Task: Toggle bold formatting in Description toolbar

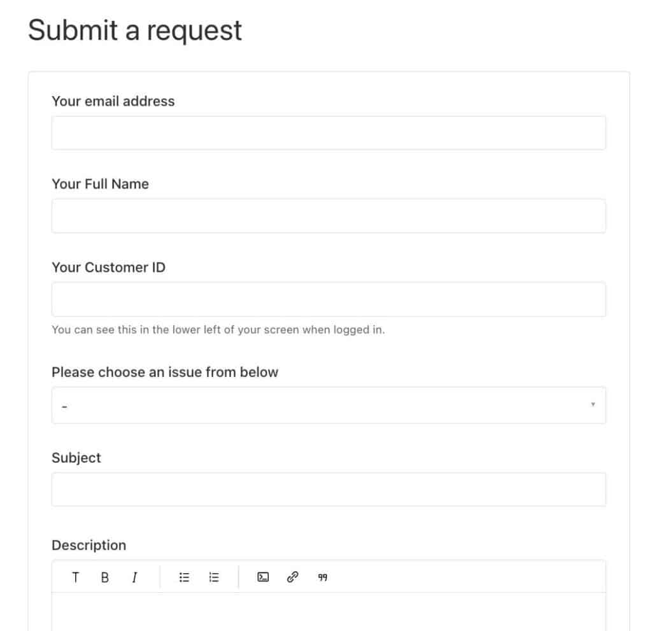Action: pyautogui.click(x=105, y=578)
